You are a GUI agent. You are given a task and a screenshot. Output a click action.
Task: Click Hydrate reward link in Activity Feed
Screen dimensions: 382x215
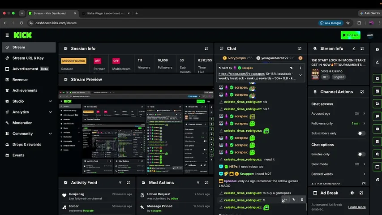point(88,211)
